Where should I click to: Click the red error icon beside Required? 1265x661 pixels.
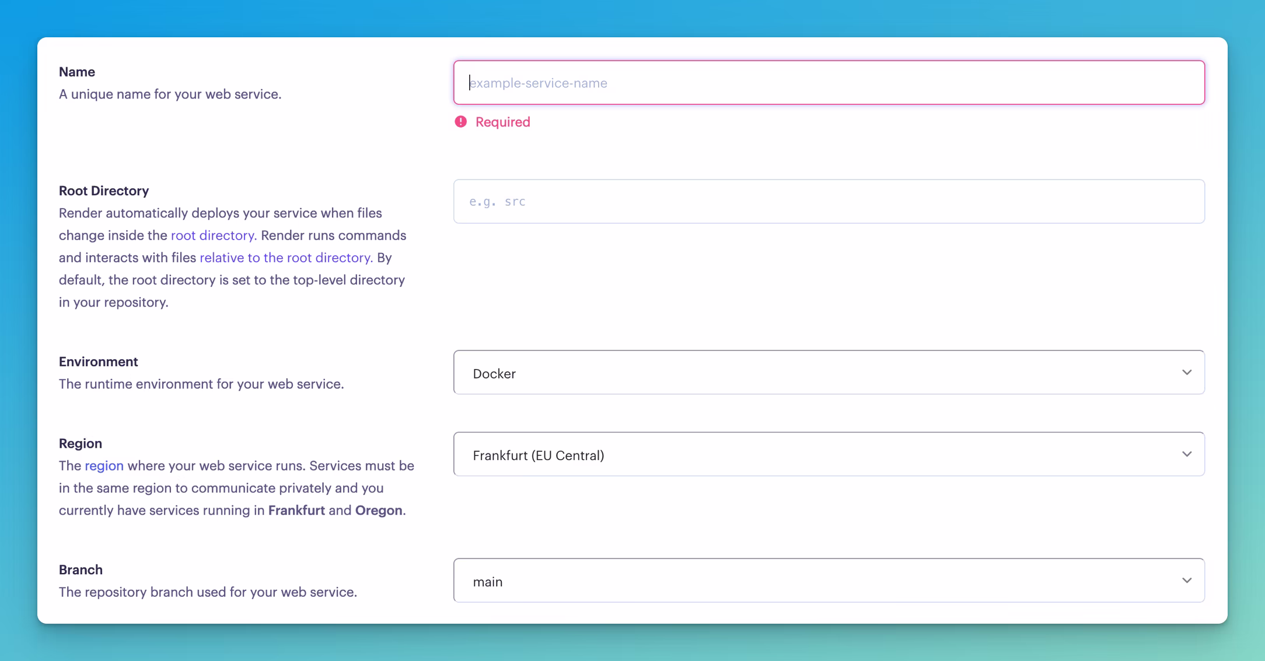click(461, 122)
